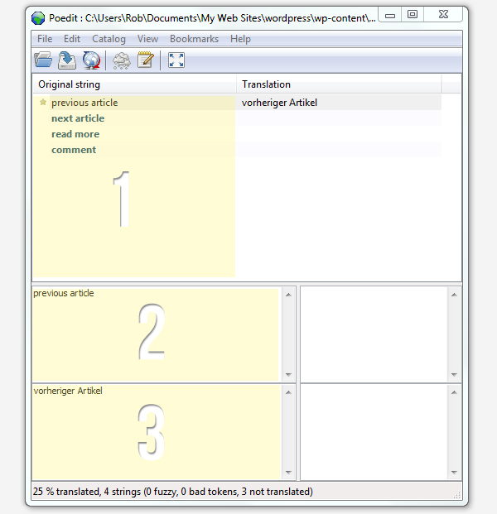The height and width of the screenshot is (514, 497).
Task: Open the View menu
Action: [147, 39]
